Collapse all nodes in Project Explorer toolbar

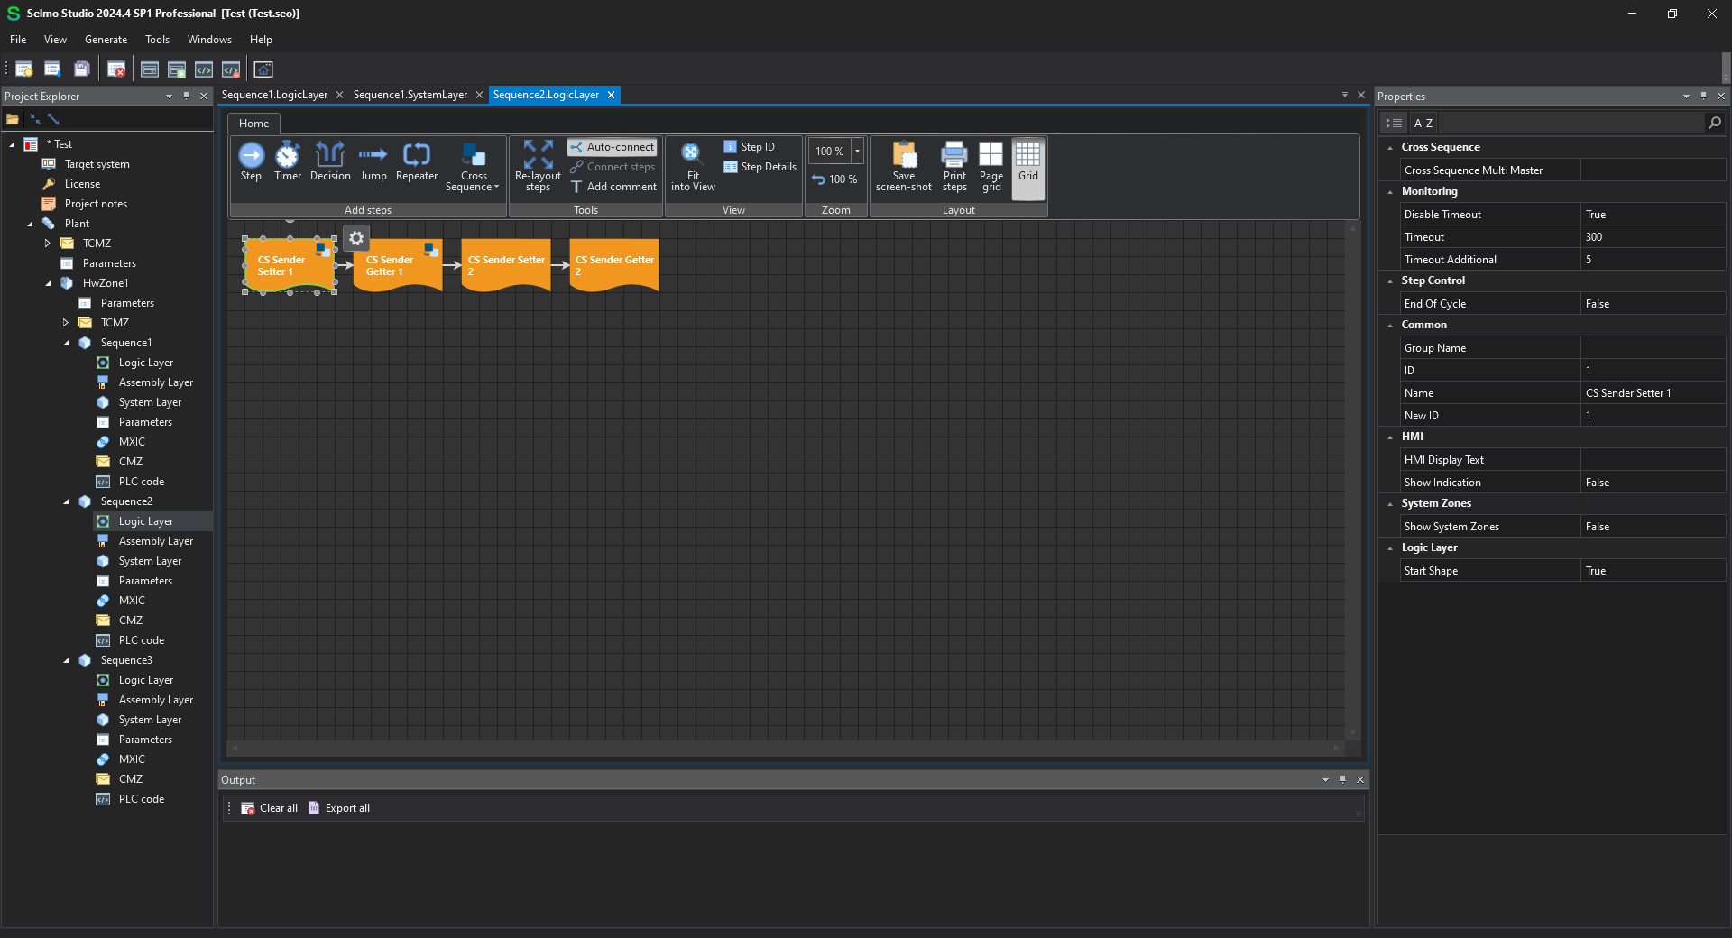point(35,119)
